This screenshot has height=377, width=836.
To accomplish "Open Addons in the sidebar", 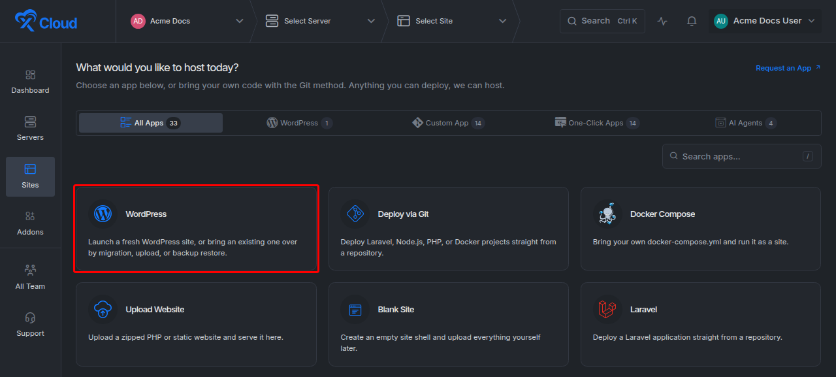I will click(x=30, y=223).
